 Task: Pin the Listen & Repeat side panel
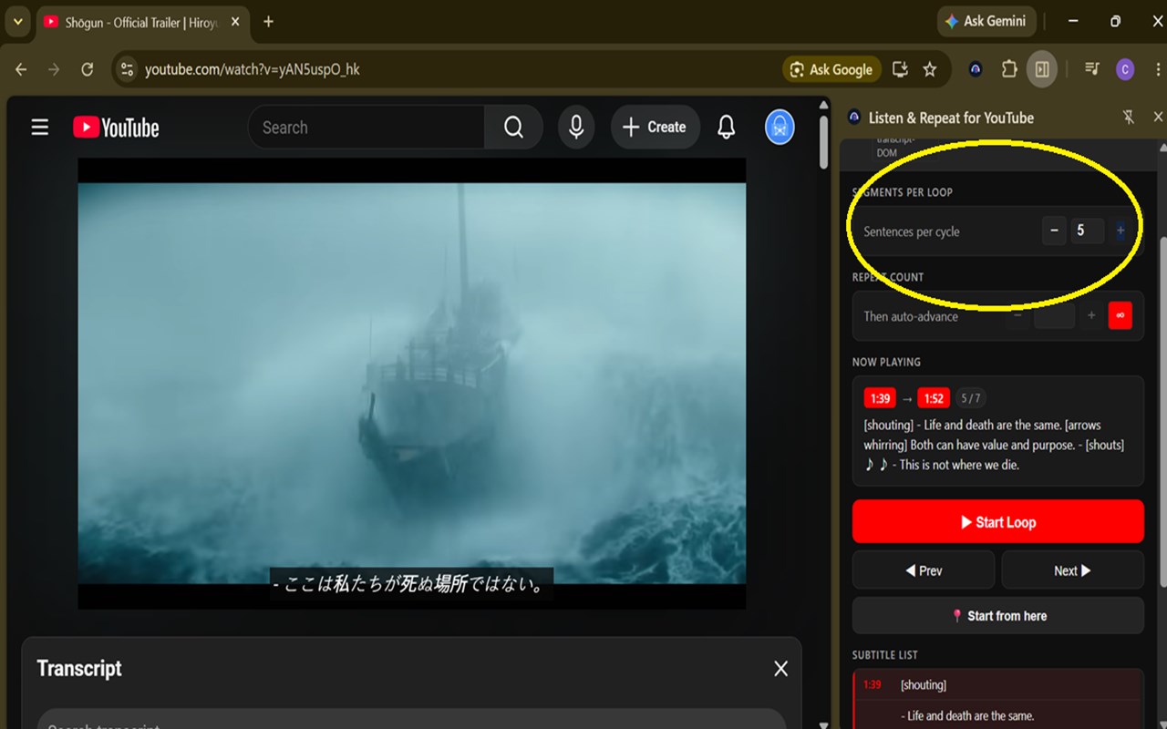[x=1129, y=118]
